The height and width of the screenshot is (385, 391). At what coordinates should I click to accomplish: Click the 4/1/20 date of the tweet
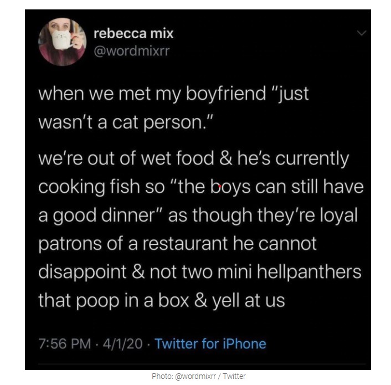[x=122, y=344]
